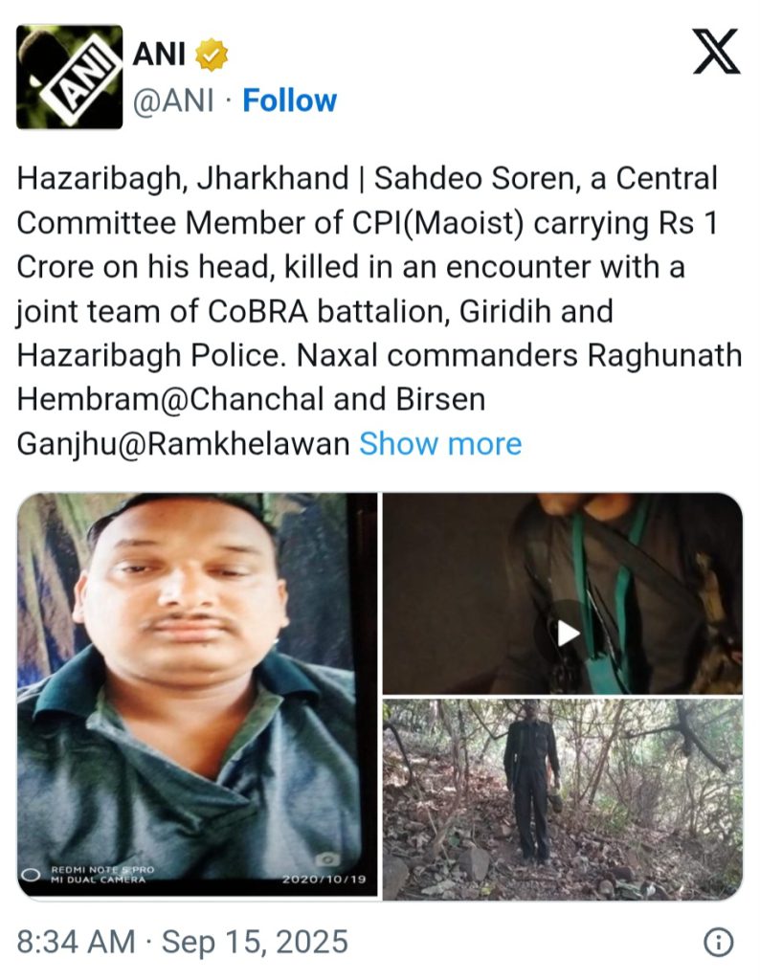Click the 2020/10/19 photo date stamp

[324, 880]
